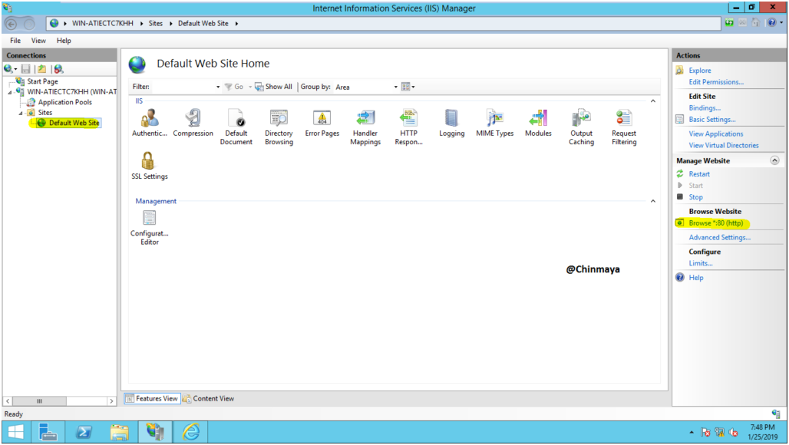Click Browse *:80 (http) link
This screenshot has width=789, height=445.
(715, 222)
